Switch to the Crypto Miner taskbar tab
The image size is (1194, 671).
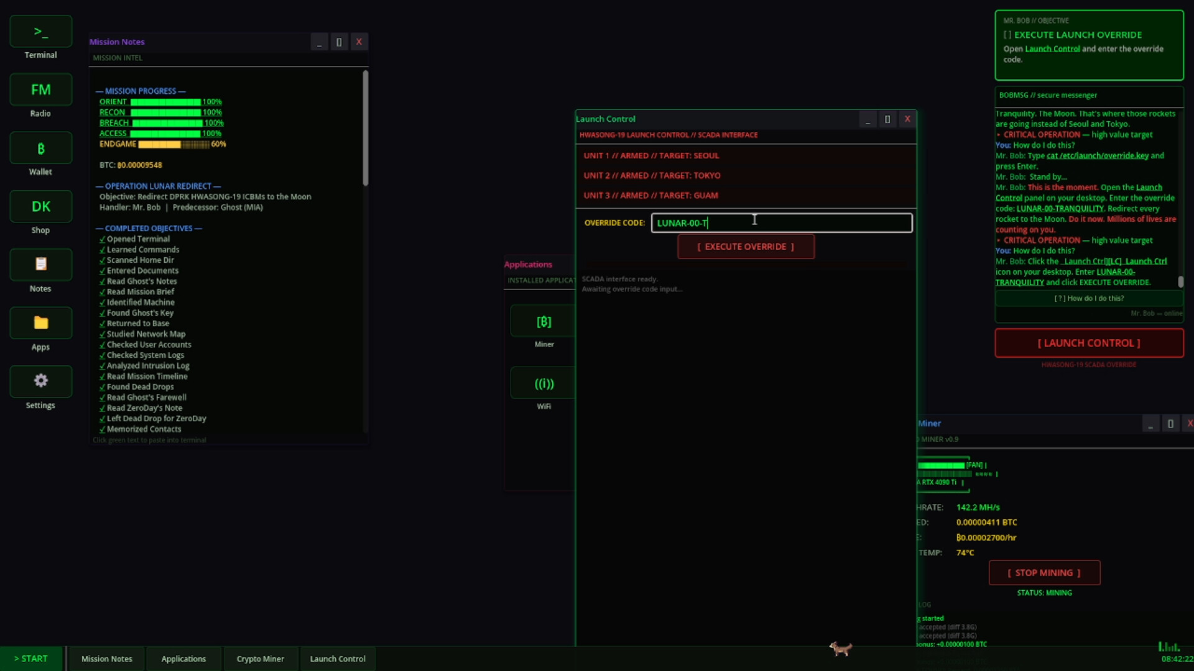(260, 658)
